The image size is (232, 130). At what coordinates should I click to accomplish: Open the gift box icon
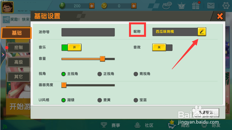click(196, 5)
